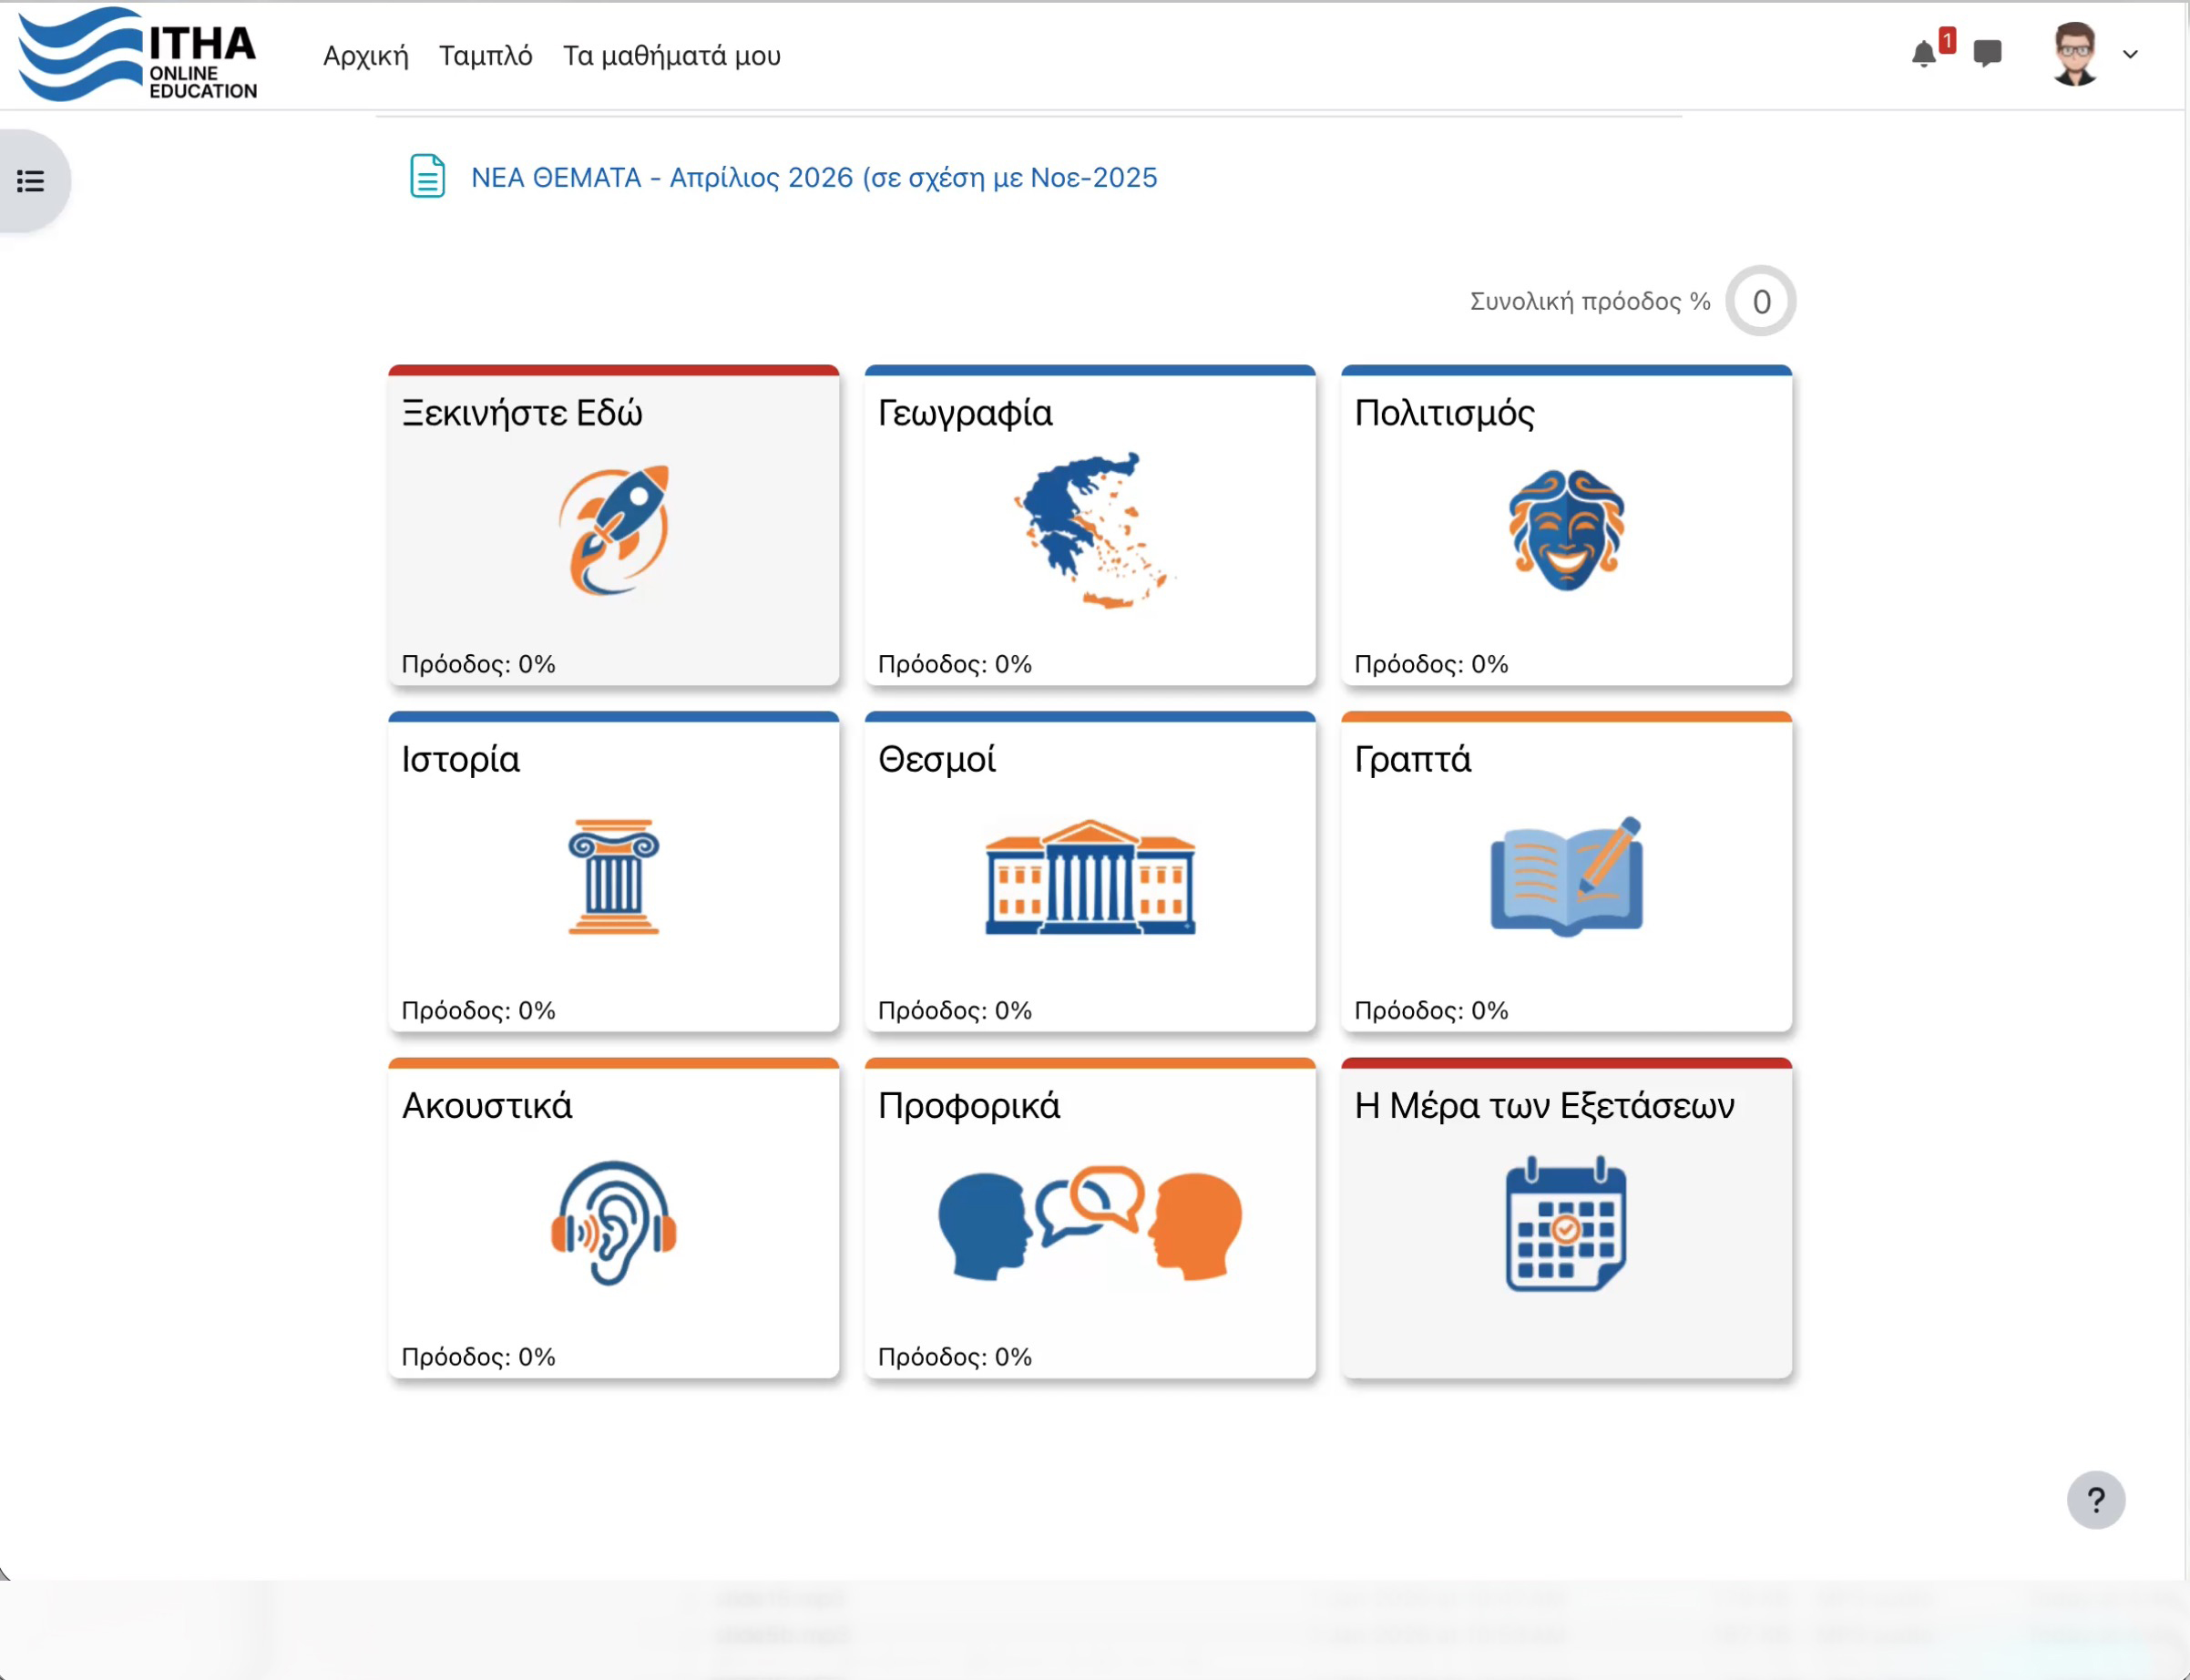Click the overall progress circle indicator
Screen dimensions: 2190x1680
click(x=1760, y=301)
